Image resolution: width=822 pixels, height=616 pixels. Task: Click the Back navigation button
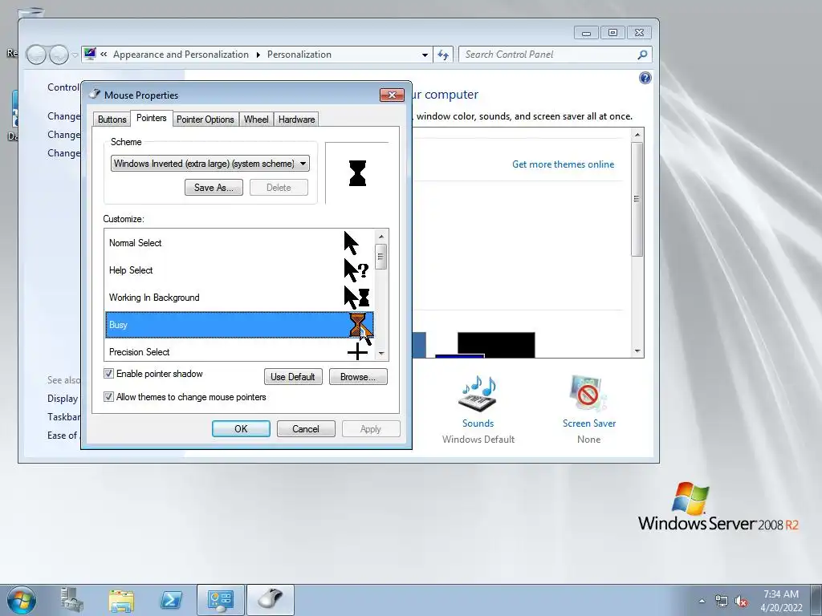[36, 55]
